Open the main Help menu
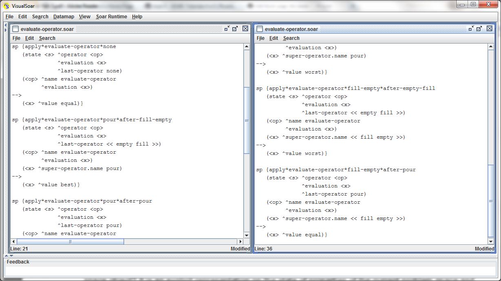 [x=137, y=17]
